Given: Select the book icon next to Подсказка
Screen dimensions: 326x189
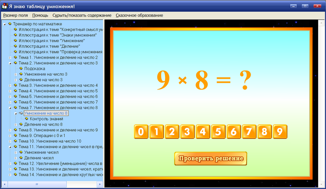Looking at the screenshot, I should click(21, 68).
